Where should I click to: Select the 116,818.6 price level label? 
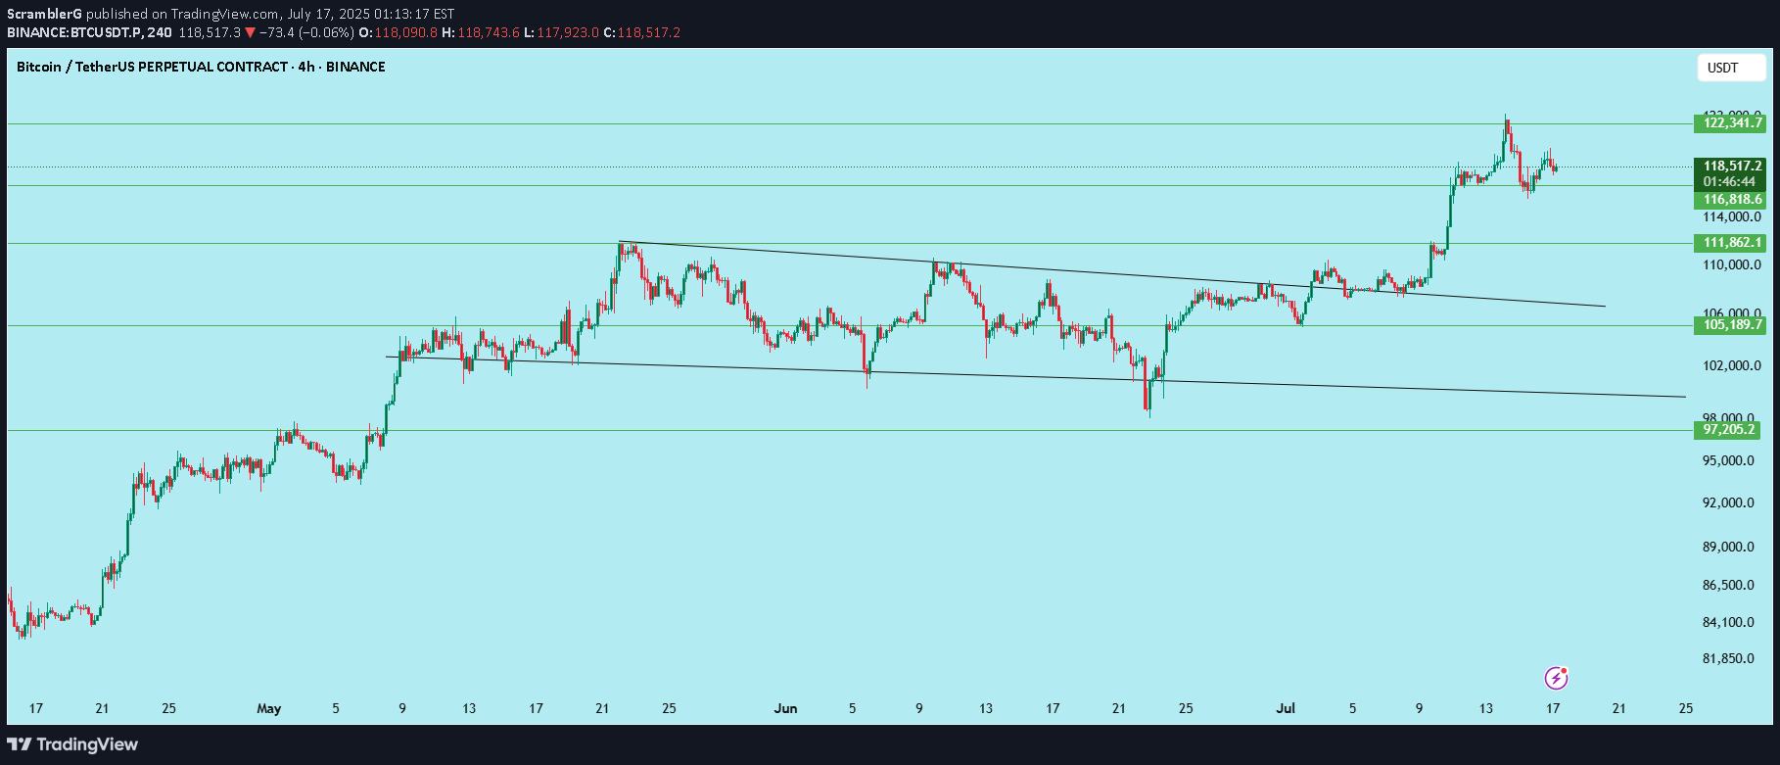[1730, 200]
